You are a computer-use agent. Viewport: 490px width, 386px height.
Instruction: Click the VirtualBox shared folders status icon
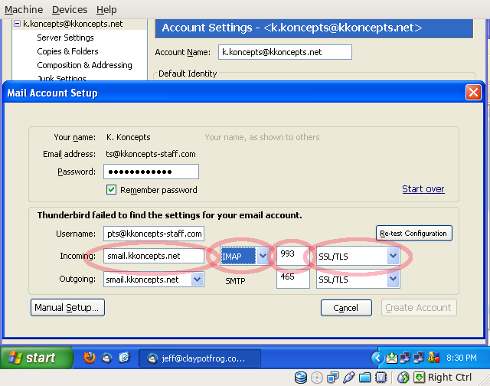pos(364,378)
